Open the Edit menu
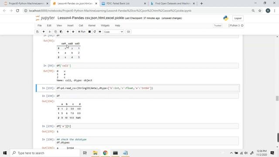The height and width of the screenshot is (157, 279). click(x=49, y=25)
